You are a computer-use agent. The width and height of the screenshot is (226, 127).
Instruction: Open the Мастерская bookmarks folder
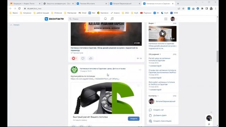point(70,13)
